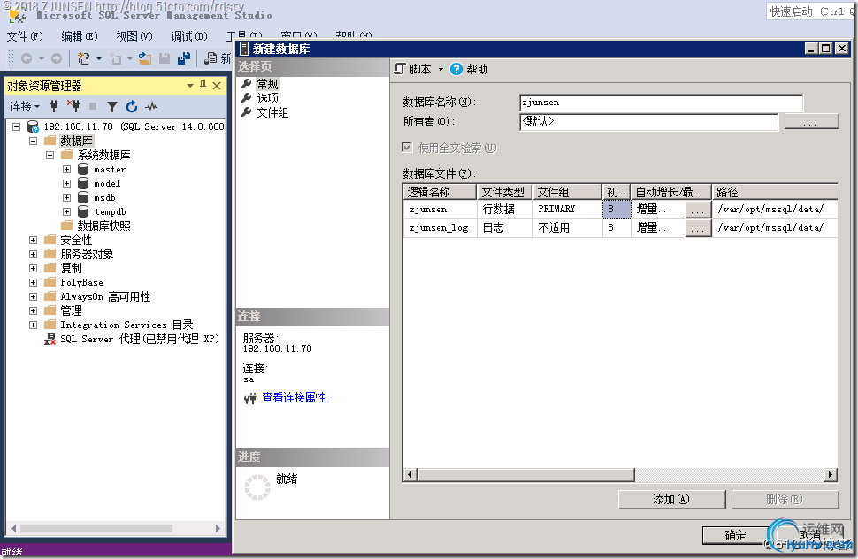This screenshot has width=858, height=559.
Task: Click the Disconnect plug icon with red X
Action: coord(73,106)
